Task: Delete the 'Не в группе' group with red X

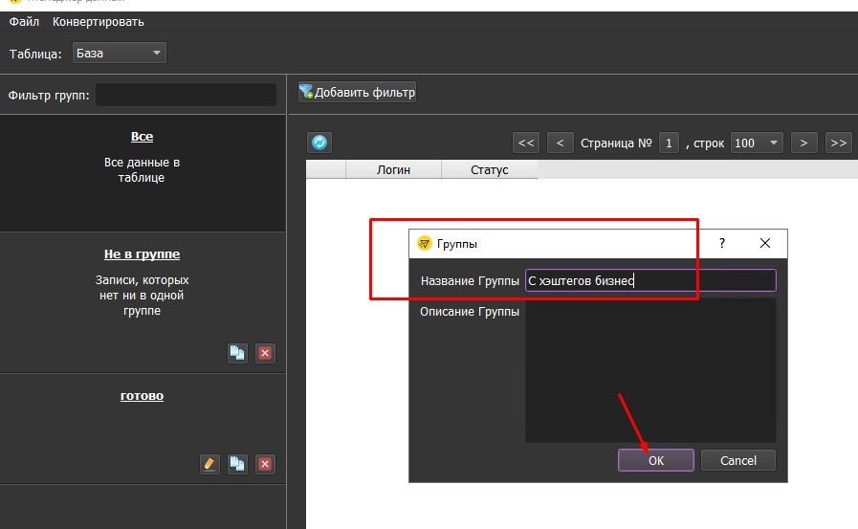Action: pyautogui.click(x=265, y=353)
